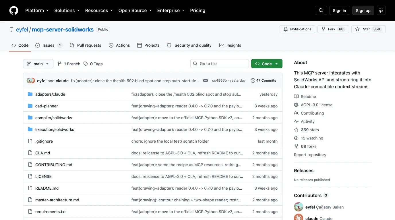The width and height of the screenshot is (395, 220).
Task: Switch to the Code tab
Action: tap(20, 45)
